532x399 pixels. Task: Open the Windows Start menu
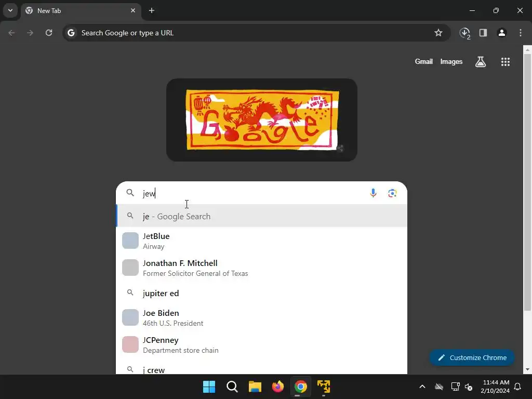point(209,387)
